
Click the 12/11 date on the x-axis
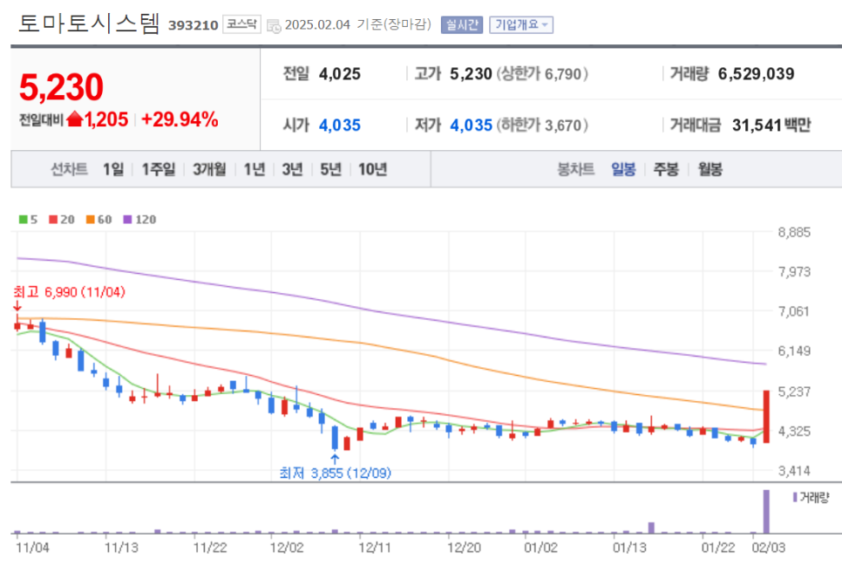tap(375, 548)
